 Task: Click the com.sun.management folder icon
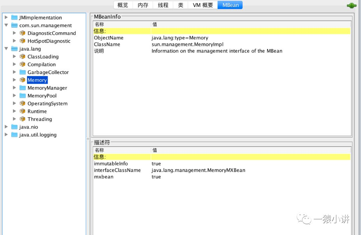[x=14, y=25]
